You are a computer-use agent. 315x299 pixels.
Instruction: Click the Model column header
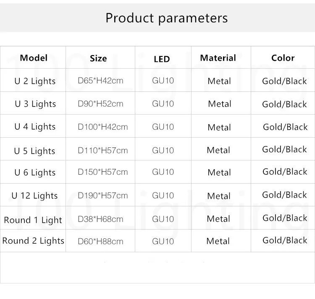34,58
